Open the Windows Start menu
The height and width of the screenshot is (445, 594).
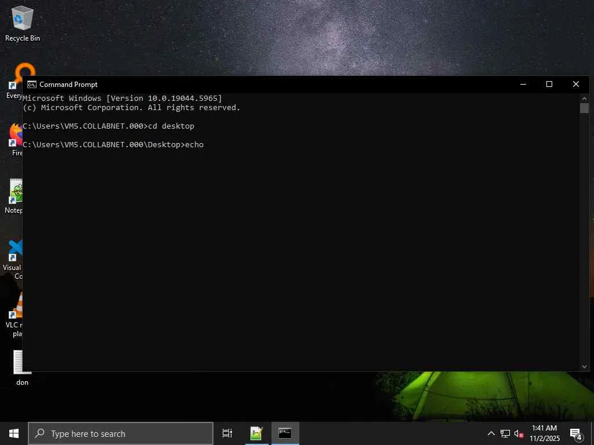pyautogui.click(x=14, y=433)
